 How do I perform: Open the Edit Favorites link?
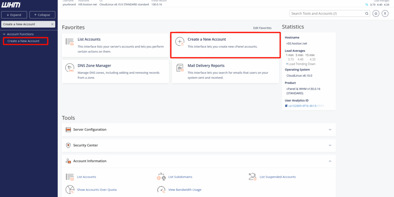pyautogui.click(x=262, y=28)
